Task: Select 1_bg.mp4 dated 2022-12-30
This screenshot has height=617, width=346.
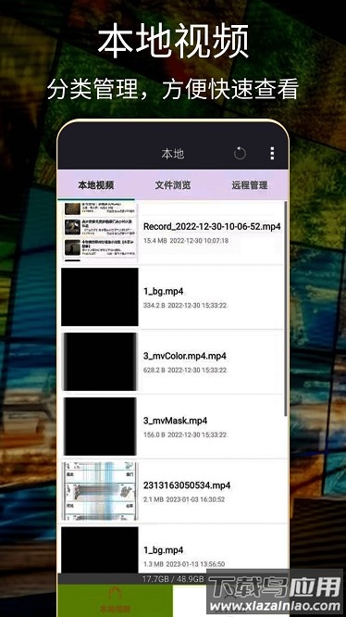Action: pos(164,292)
